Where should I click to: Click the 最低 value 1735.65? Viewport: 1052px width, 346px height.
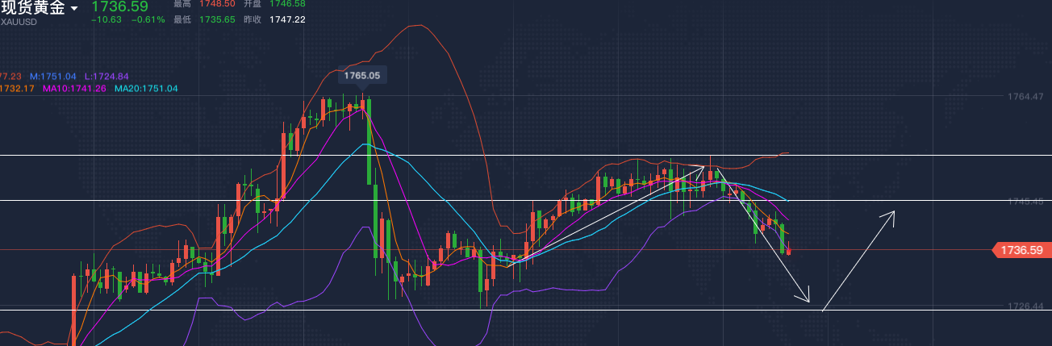[218, 19]
